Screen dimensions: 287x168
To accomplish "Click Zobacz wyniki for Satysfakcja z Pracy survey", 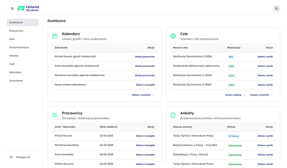I will click(x=265, y=155).
